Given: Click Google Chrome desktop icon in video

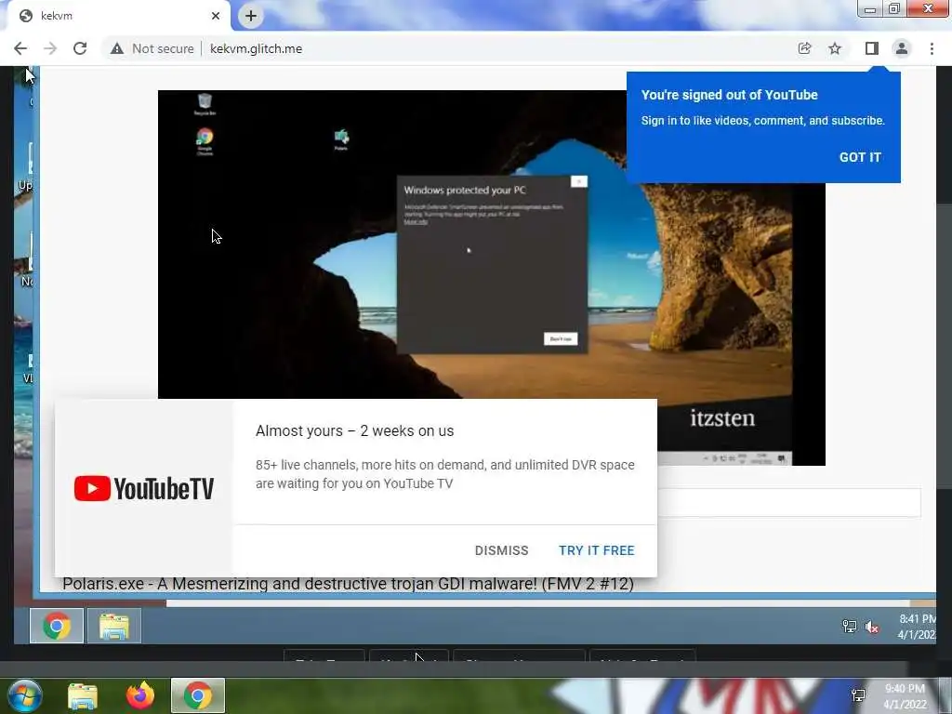Looking at the screenshot, I should [x=205, y=141].
